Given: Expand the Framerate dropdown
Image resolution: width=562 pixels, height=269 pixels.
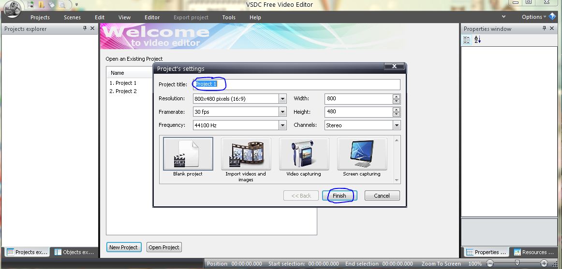Looking at the screenshot, I should [x=283, y=112].
